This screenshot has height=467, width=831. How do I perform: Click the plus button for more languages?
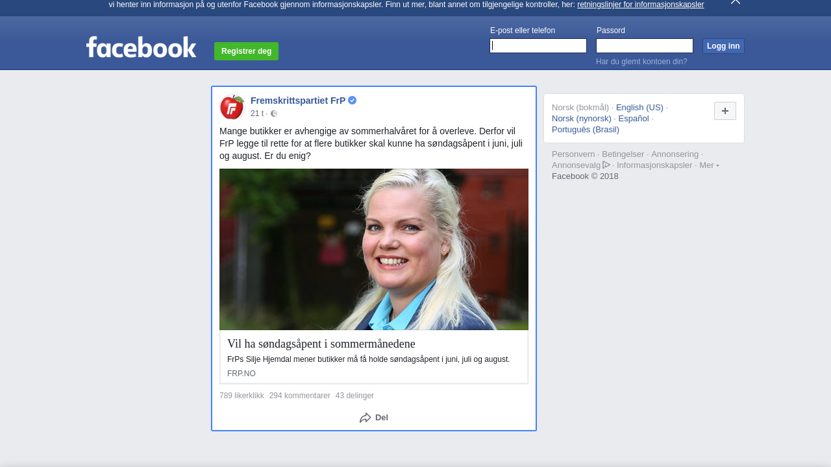(x=725, y=111)
